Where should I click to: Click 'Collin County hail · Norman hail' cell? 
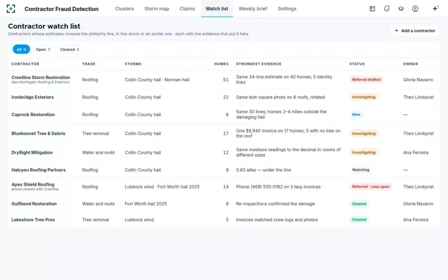(x=157, y=80)
